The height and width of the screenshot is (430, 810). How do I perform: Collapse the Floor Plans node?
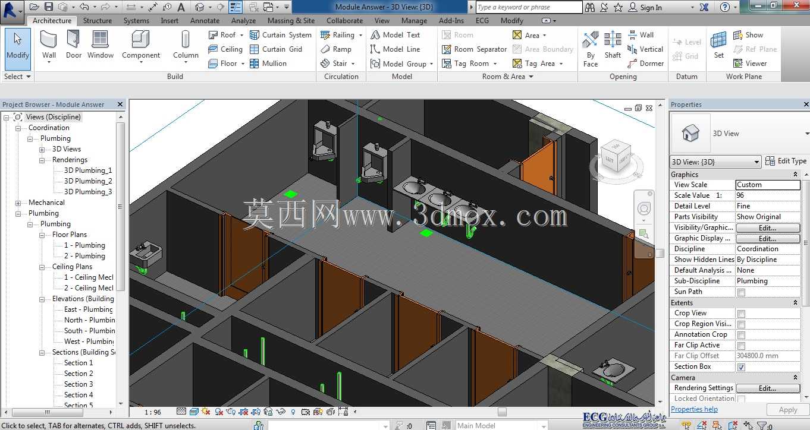pyautogui.click(x=42, y=235)
